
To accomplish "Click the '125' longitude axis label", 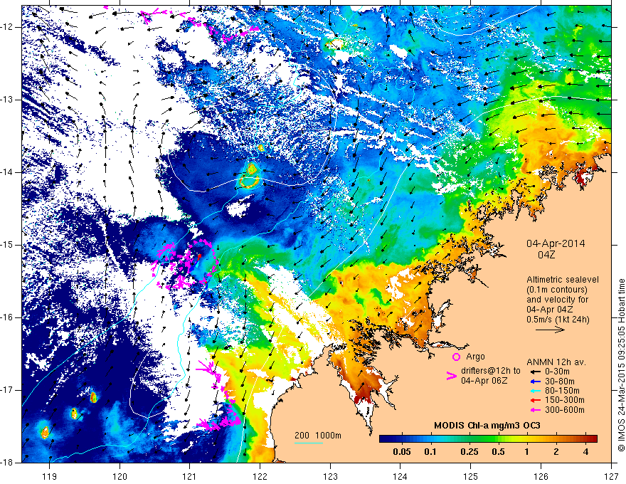I will (471, 476).
